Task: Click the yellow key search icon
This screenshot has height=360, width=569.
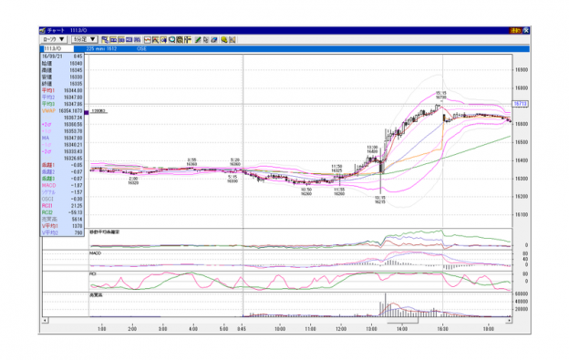Action: coord(224,39)
